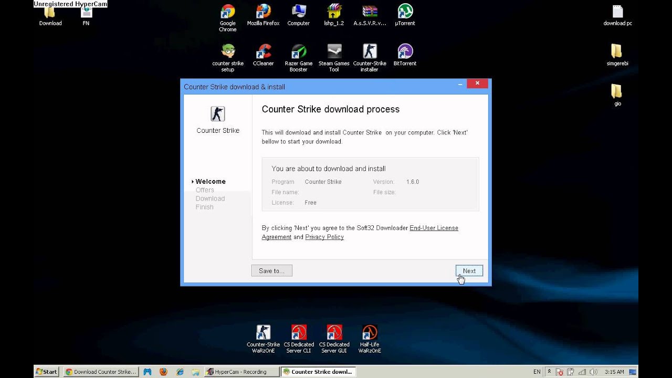Open the End-User License Agreement link
Screen dimensions: 672x378
[360, 233]
